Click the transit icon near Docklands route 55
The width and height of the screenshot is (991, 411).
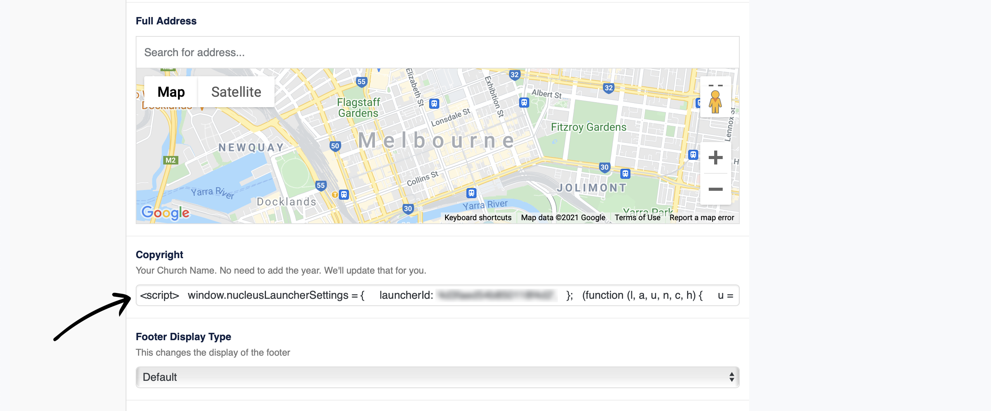[344, 194]
